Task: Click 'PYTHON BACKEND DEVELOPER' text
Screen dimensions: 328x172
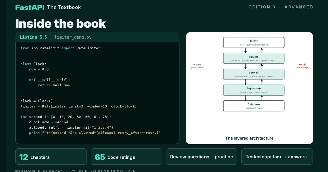Action: [x=103, y=170]
